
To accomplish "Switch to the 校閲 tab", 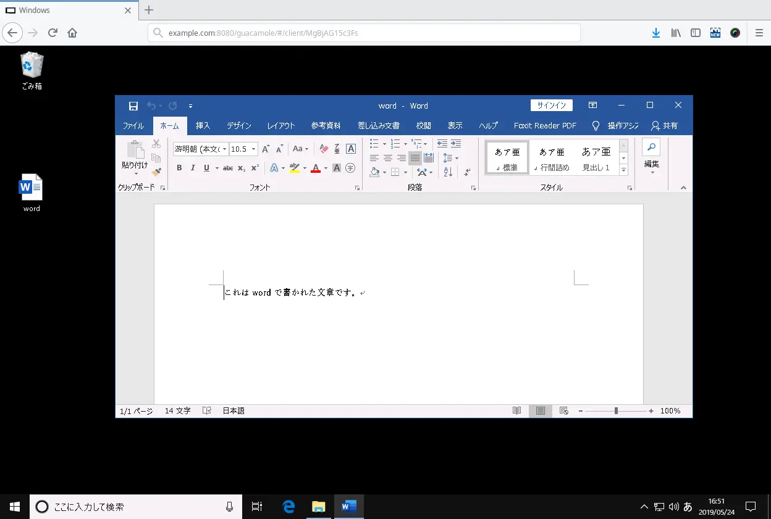I will tap(423, 125).
